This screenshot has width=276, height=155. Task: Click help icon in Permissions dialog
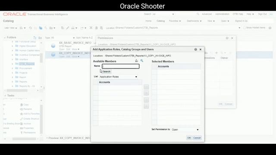pyautogui.click(x=227, y=38)
